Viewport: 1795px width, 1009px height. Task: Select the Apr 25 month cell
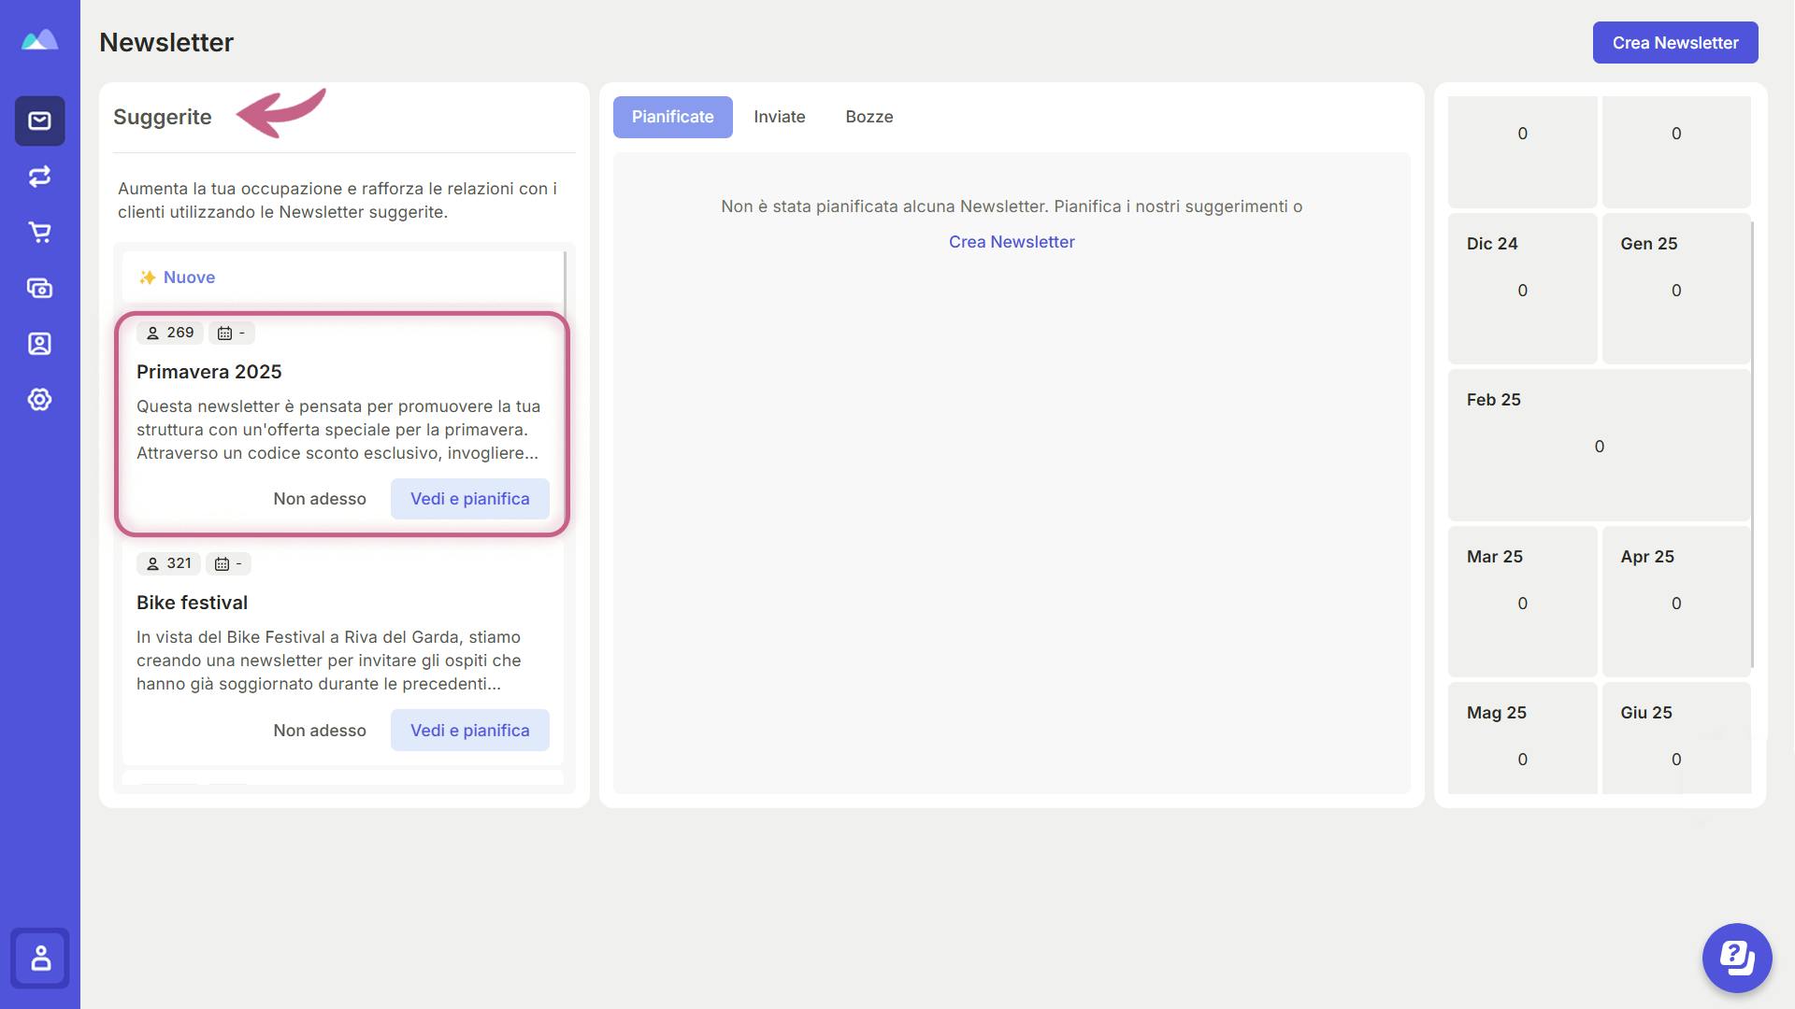(x=1676, y=602)
